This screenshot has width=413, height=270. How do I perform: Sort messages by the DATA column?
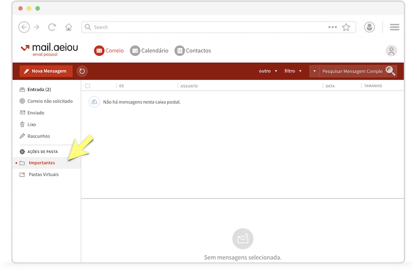pos(330,86)
